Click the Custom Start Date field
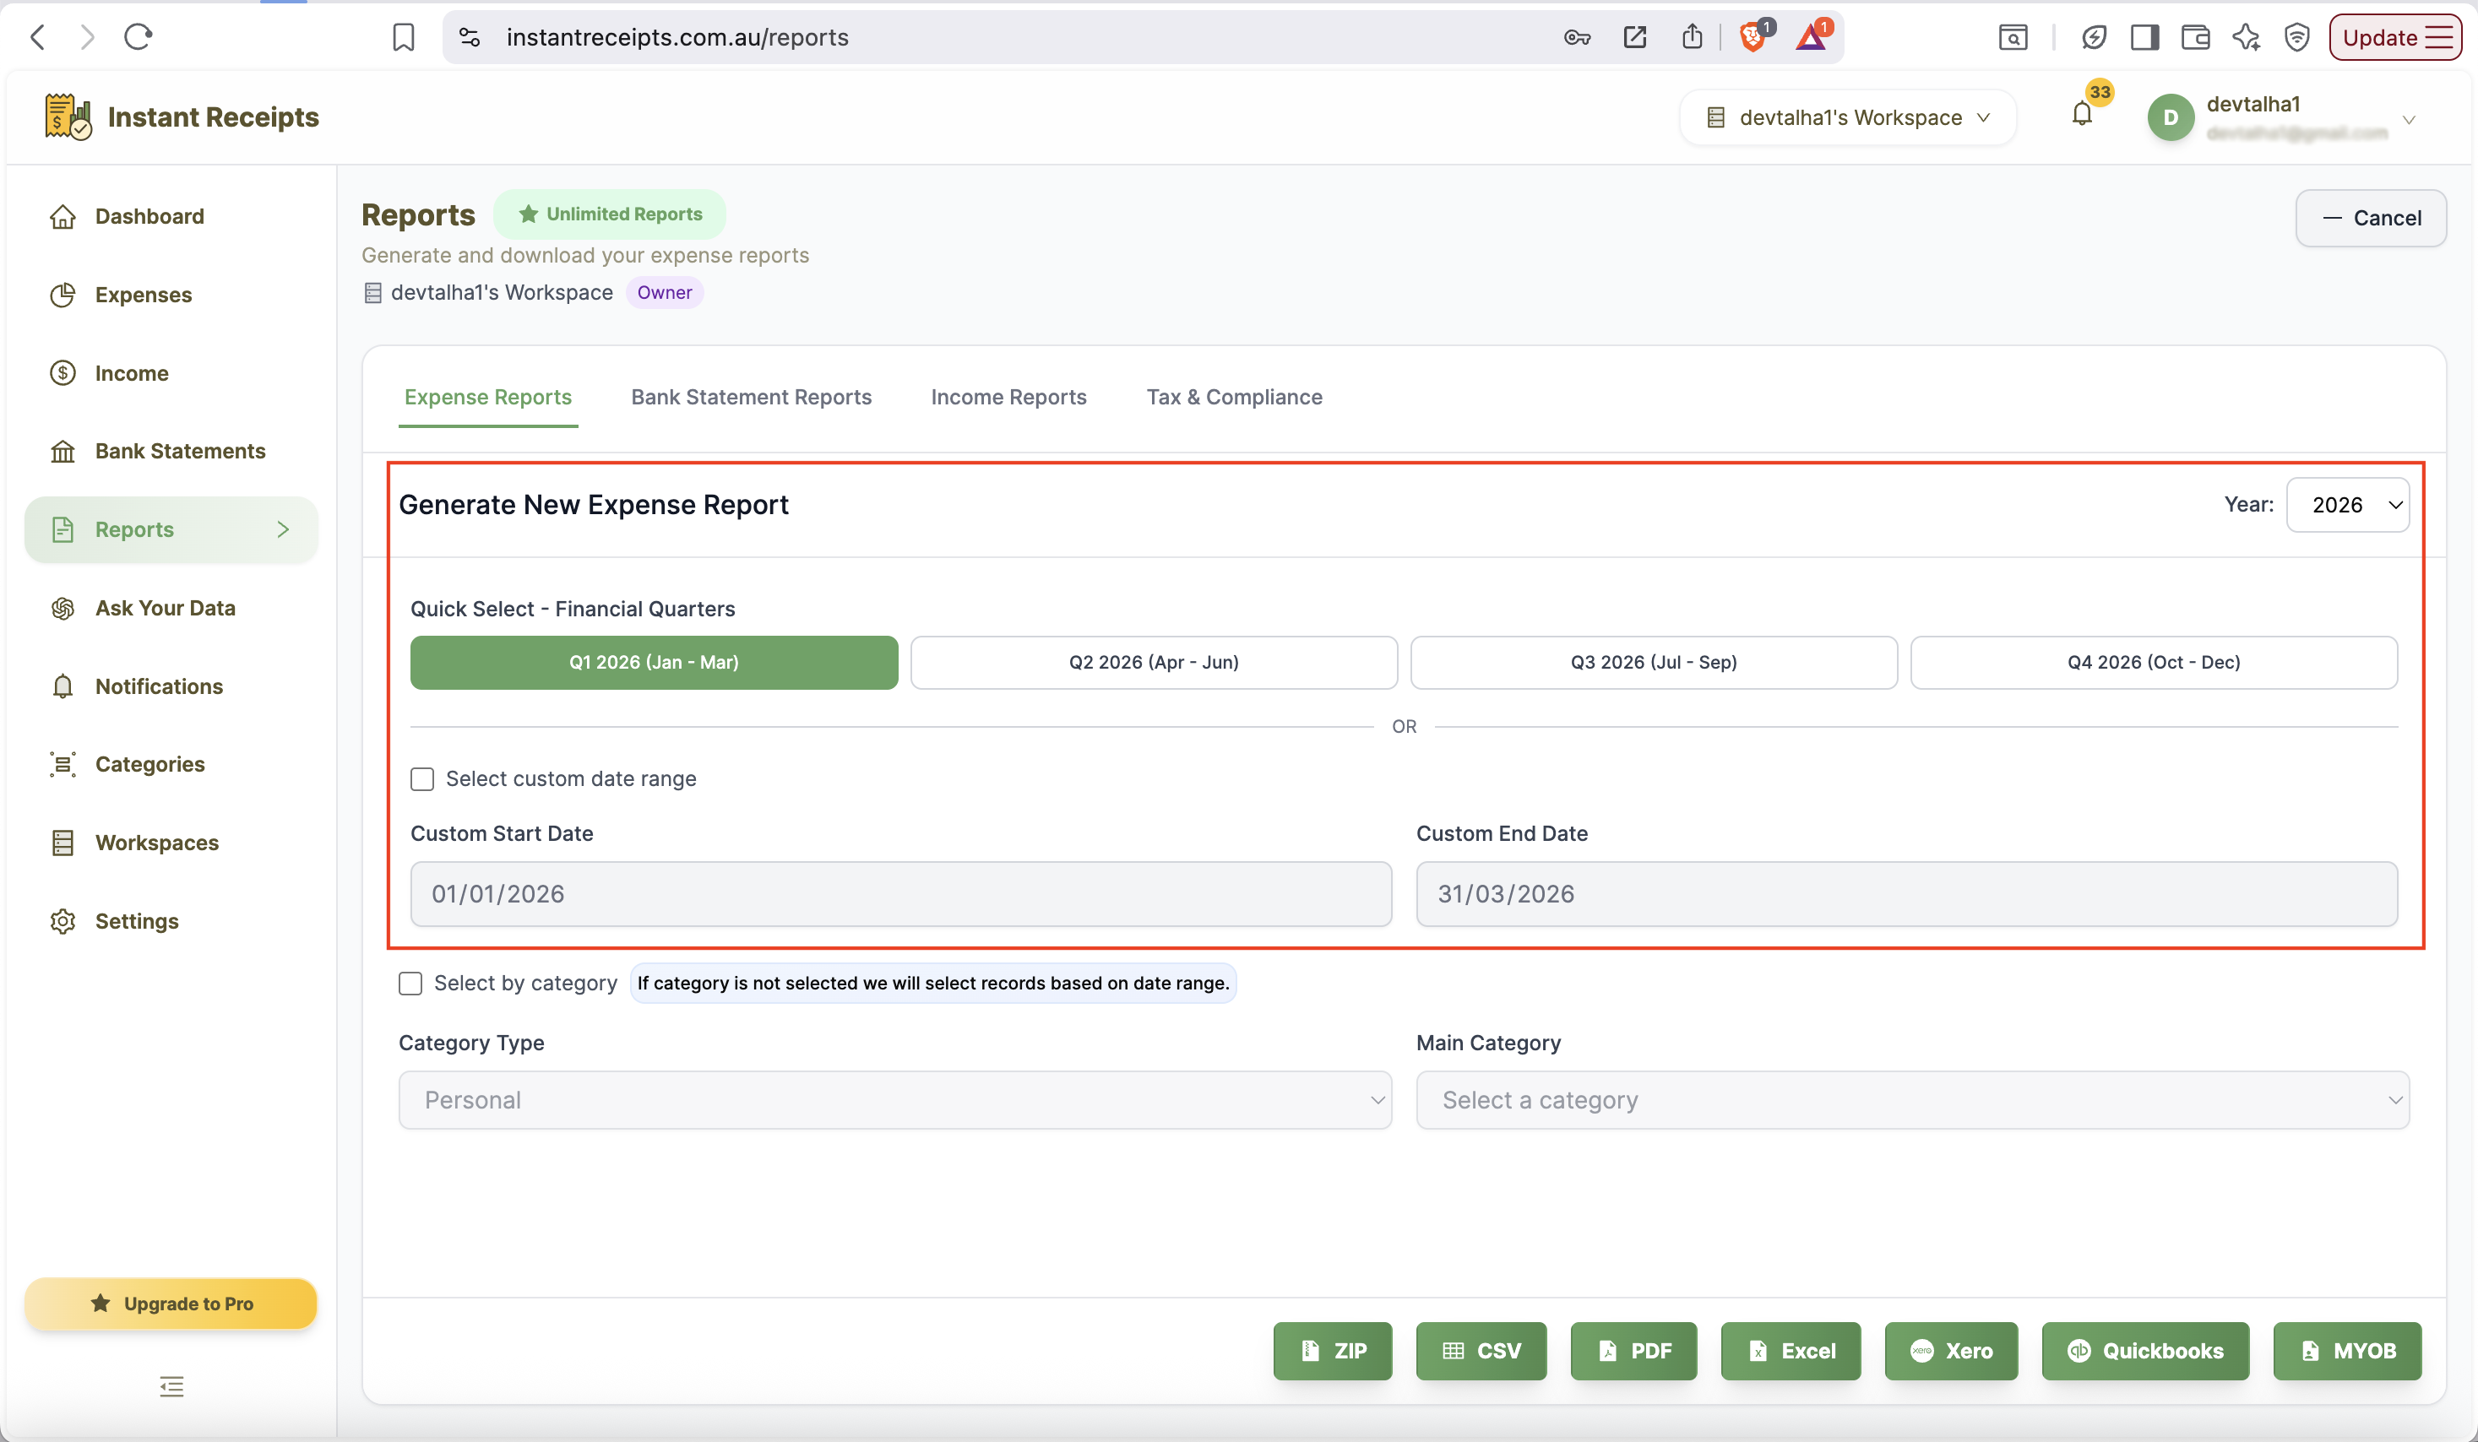The width and height of the screenshot is (2478, 1442). (900, 894)
